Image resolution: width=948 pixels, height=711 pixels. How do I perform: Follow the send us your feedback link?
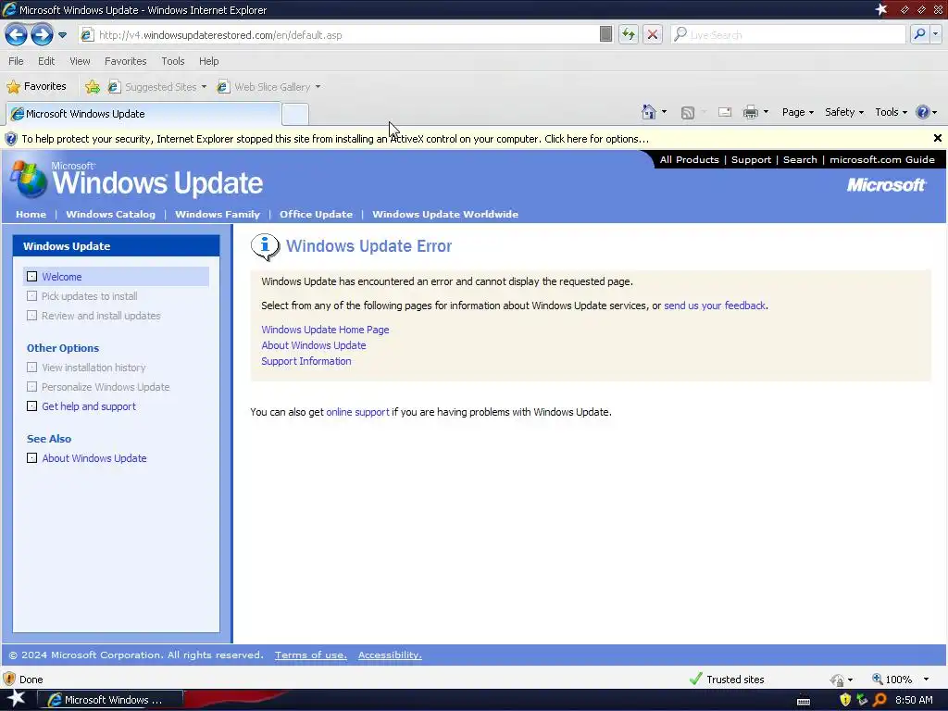pyautogui.click(x=715, y=306)
